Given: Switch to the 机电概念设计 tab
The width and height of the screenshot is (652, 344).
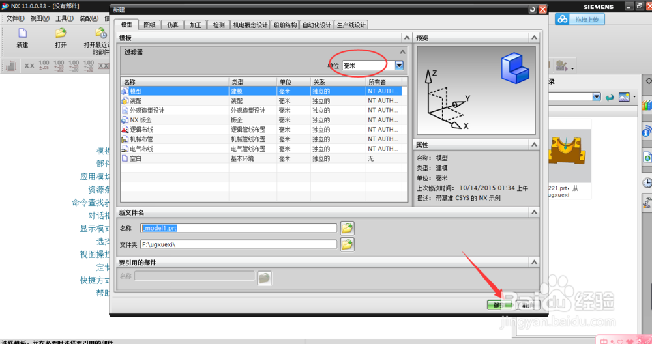Looking at the screenshot, I should (x=250, y=25).
